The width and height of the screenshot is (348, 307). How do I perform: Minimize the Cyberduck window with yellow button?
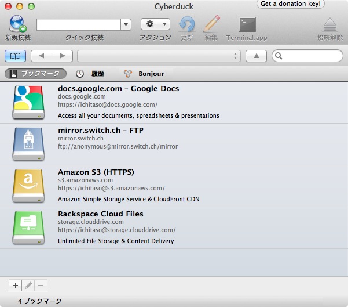(x=20, y=6)
